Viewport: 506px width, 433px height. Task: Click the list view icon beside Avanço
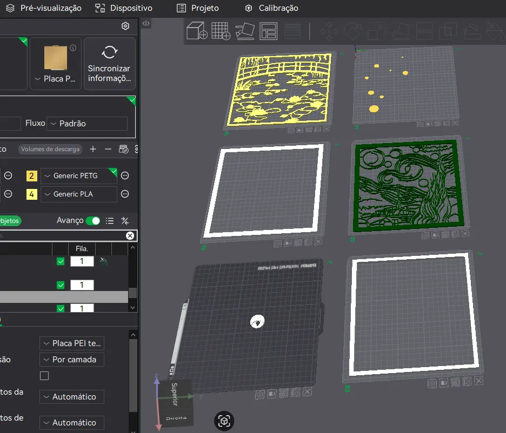coord(110,221)
